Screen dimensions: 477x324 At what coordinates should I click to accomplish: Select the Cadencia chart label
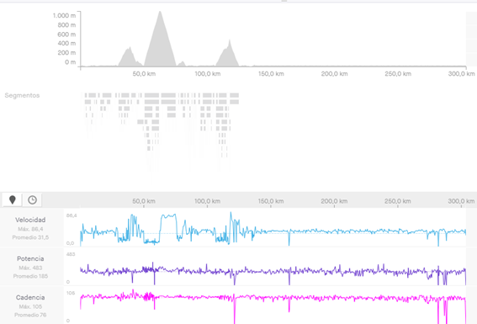pos(30,297)
